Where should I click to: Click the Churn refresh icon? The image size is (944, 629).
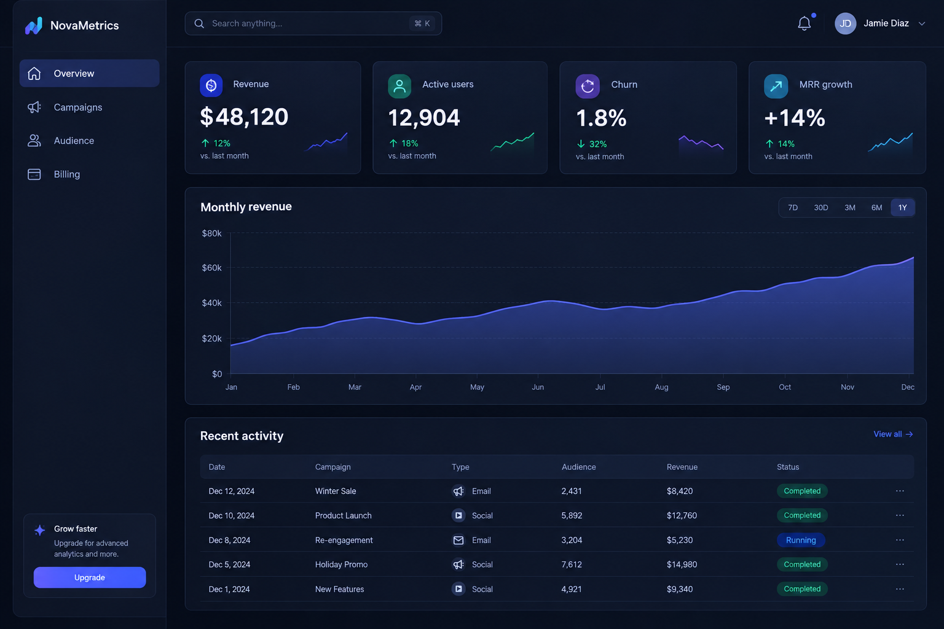click(x=588, y=86)
